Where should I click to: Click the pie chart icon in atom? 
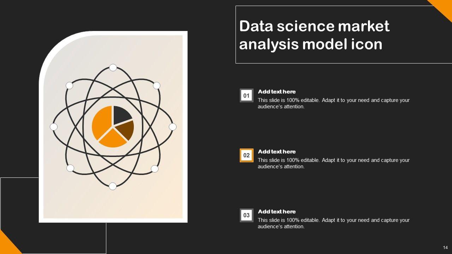coord(113,126)
